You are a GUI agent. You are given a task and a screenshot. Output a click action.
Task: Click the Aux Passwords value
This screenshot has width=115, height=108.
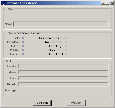coord(66,42)
